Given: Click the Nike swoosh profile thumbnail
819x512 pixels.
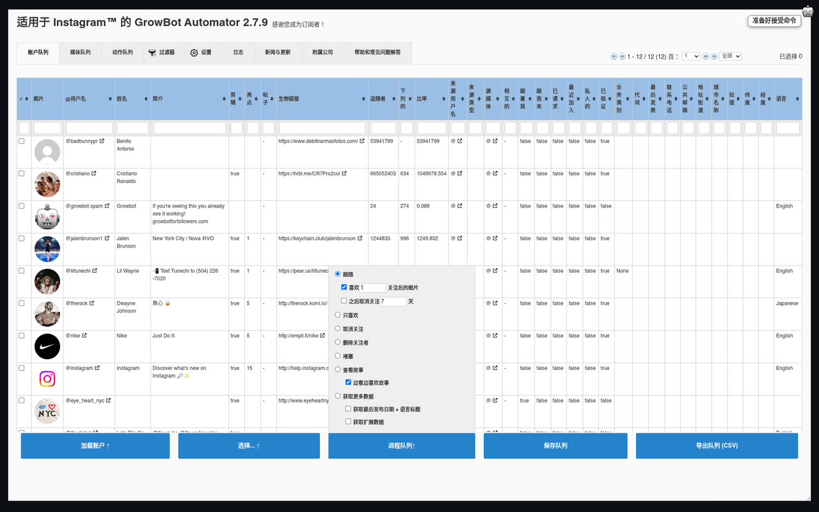Looking at the screenshot, I should pos(47,346).
